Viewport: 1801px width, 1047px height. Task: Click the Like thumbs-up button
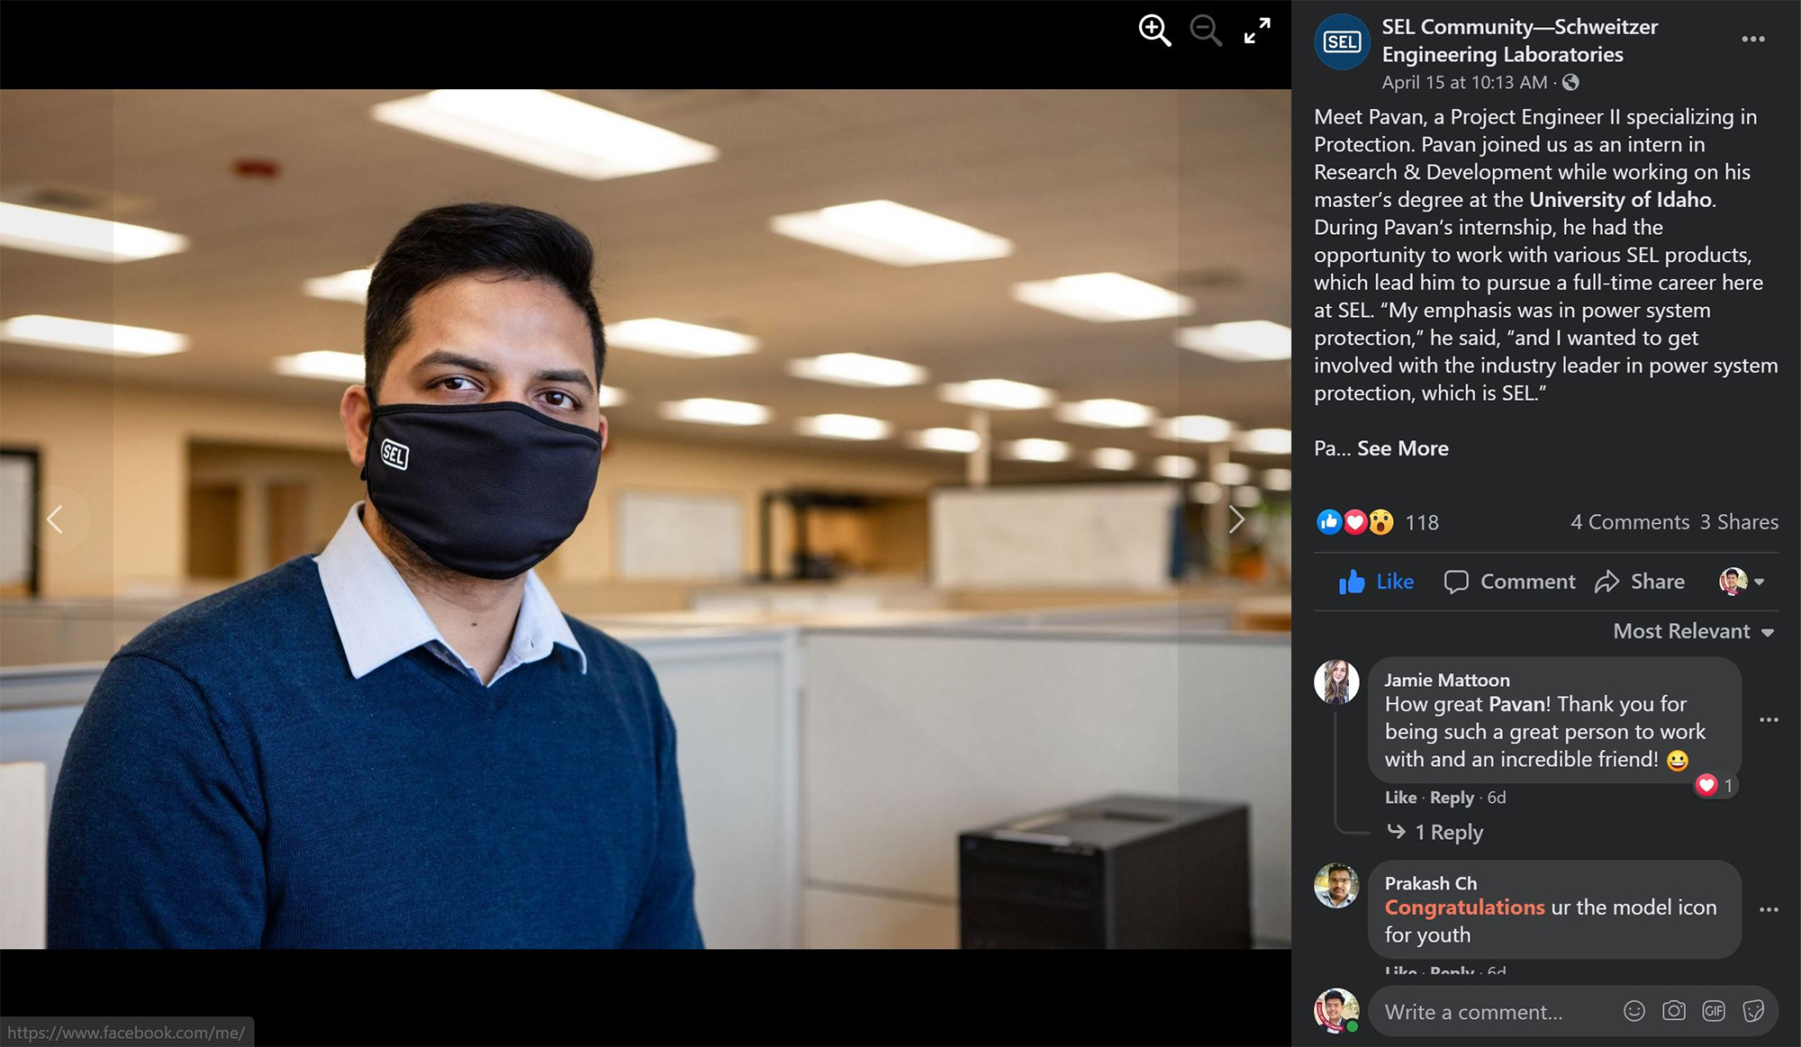tap(1376, 582)
